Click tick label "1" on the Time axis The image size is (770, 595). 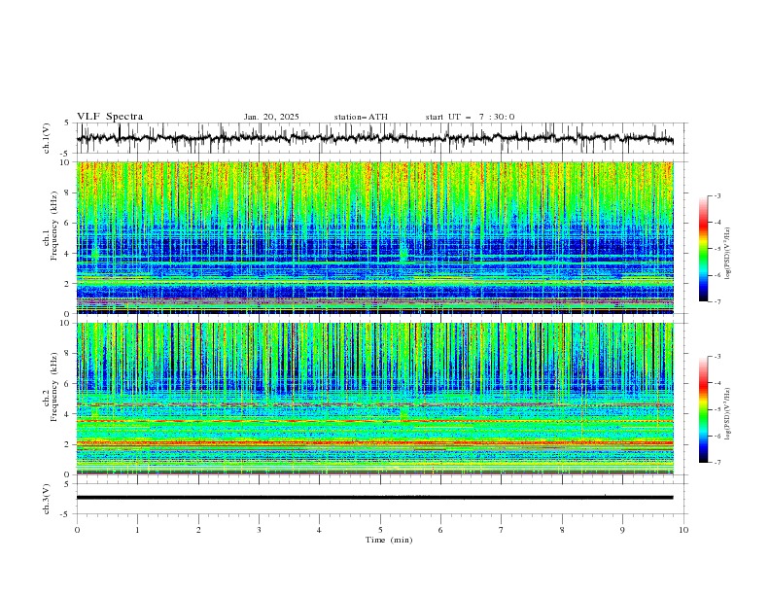[137, 530]
